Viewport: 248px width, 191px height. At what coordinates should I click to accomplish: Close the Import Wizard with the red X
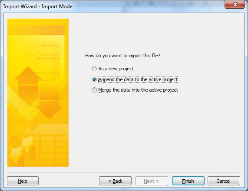click(235, 4)
